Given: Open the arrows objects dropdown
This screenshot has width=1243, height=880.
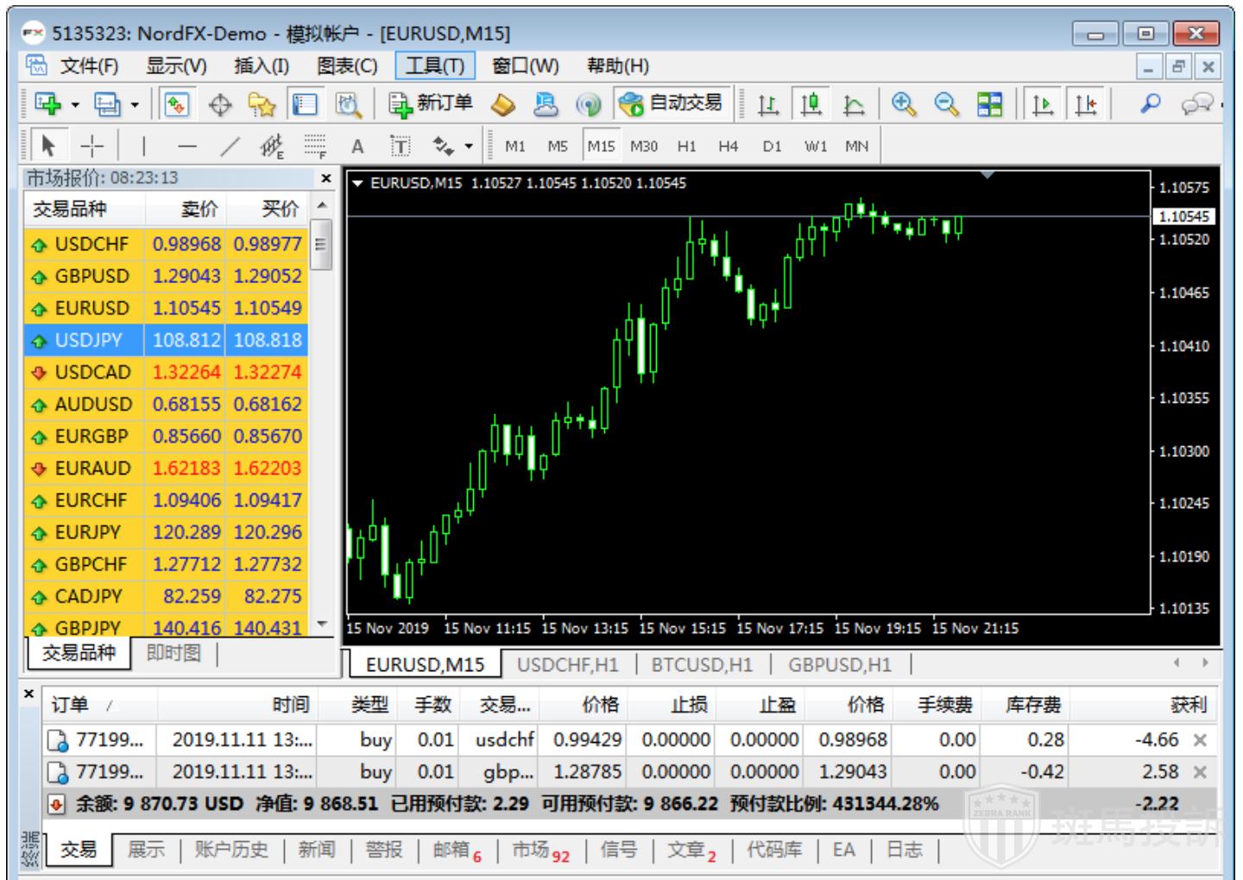Looking at the screenshot, I should (469, 147).
